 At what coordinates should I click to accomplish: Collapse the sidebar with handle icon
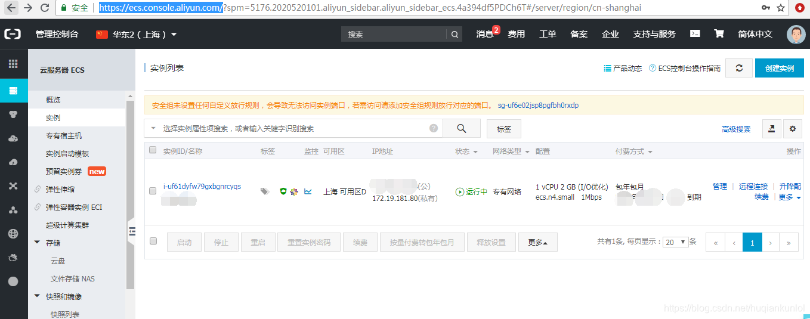click(132, 232)
